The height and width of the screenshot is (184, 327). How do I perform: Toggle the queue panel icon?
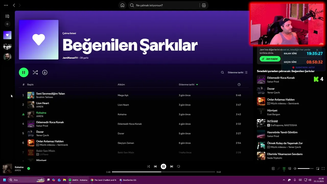click(284, 168)
